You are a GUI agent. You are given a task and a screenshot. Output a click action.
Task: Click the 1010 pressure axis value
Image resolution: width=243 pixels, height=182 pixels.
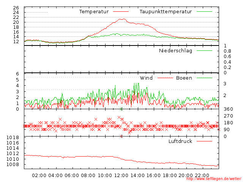(x=13, y=159)
